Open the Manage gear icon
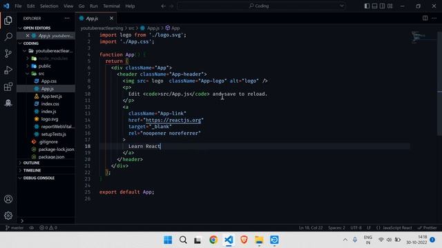 pos(8,216)
